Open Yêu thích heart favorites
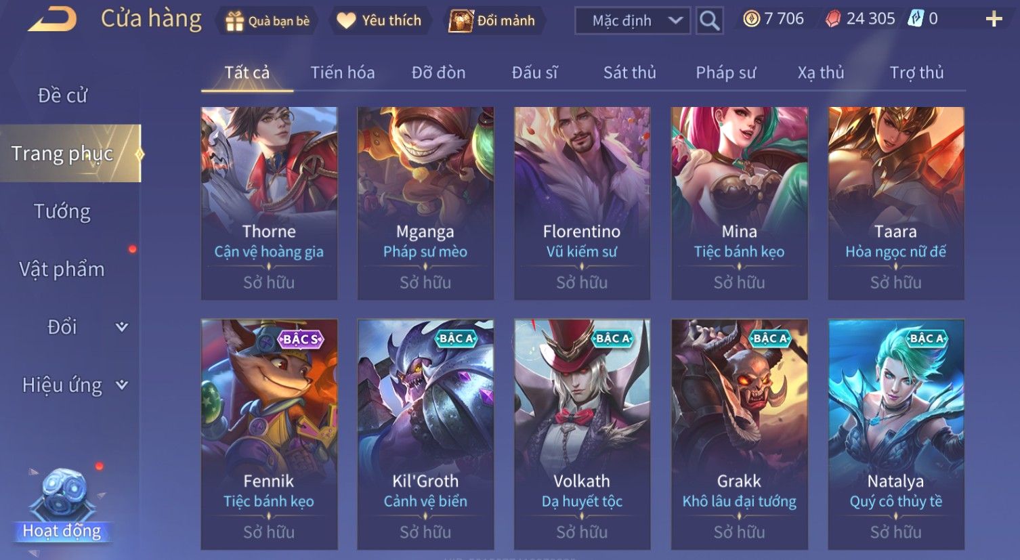The height and width of the screenshot is (560, 1020). point(346,21)
